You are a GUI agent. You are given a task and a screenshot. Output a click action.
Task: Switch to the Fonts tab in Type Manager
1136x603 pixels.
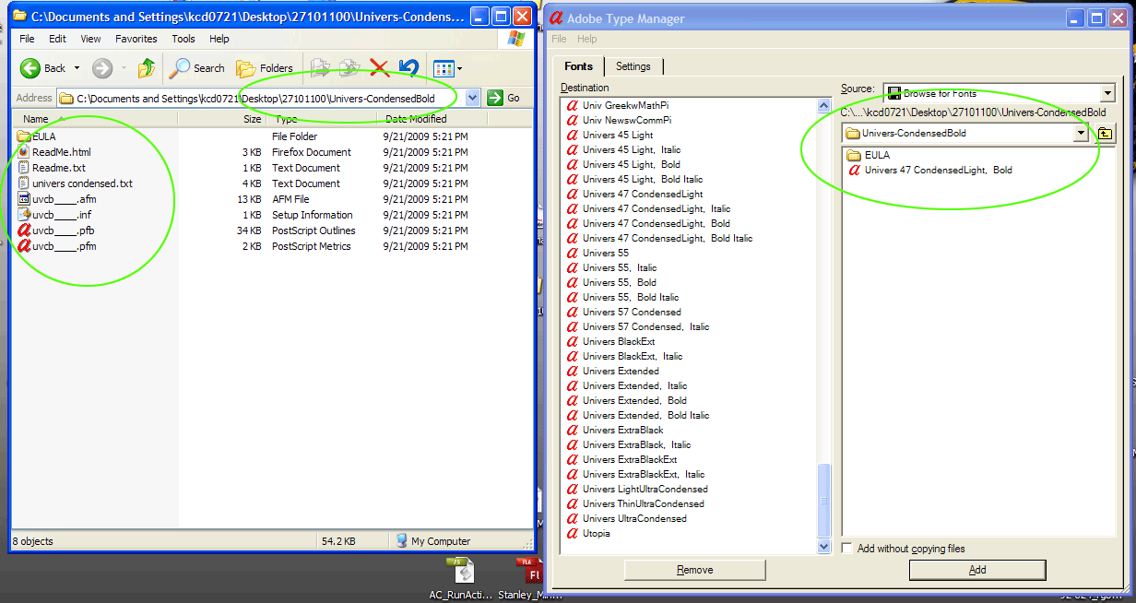(579, 66)
